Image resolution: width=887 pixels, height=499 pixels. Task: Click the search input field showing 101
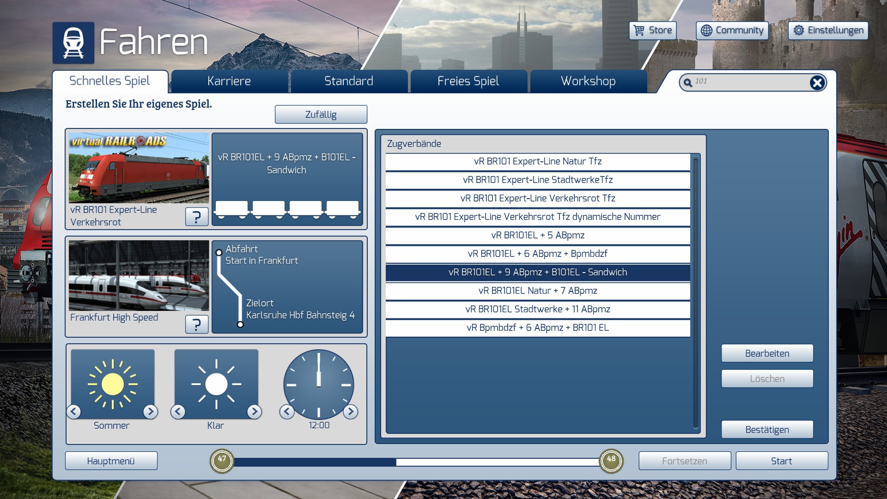748,82
